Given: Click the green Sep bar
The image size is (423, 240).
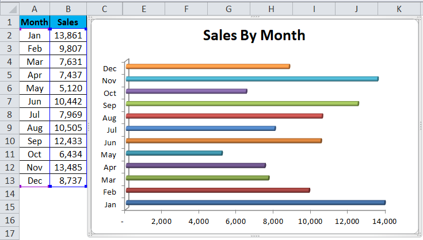Looking at the screenshot, I should (x=242, y=103).
